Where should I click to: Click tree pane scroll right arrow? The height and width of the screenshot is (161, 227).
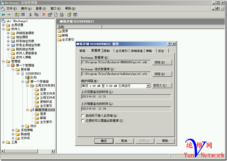pyautogui.click(x=53, y=151)
